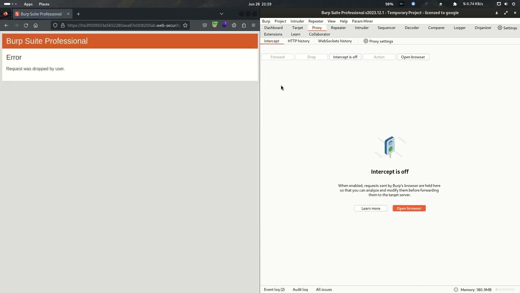520x293 pixels.
Task: Select the Proxy tab
Action: click(x=317, y=28)
